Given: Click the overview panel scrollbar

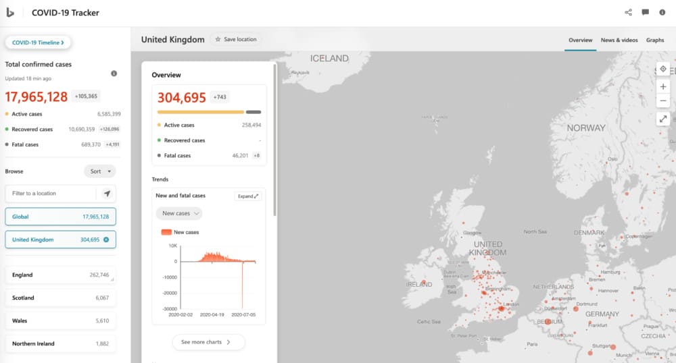Looking at the screenshot, I should click(274, 140).
